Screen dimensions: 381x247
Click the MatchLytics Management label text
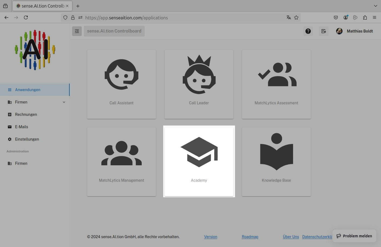point(122,180)
